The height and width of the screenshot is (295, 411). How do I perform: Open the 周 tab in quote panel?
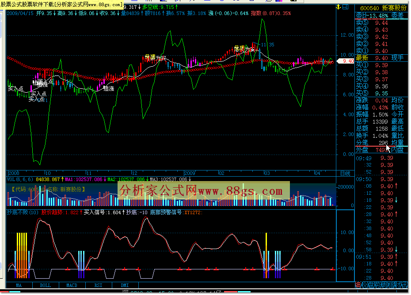(384, 285)
